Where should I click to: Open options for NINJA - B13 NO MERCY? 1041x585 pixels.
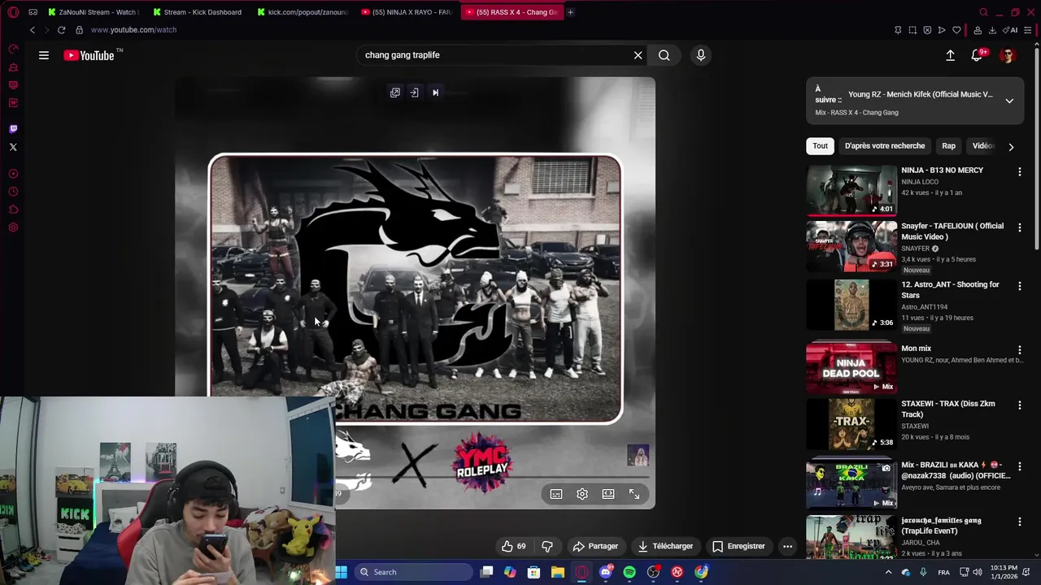[1019, 171]
